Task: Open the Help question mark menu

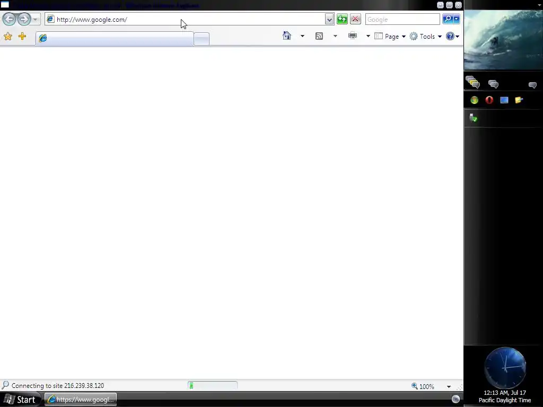Action: 452,36
